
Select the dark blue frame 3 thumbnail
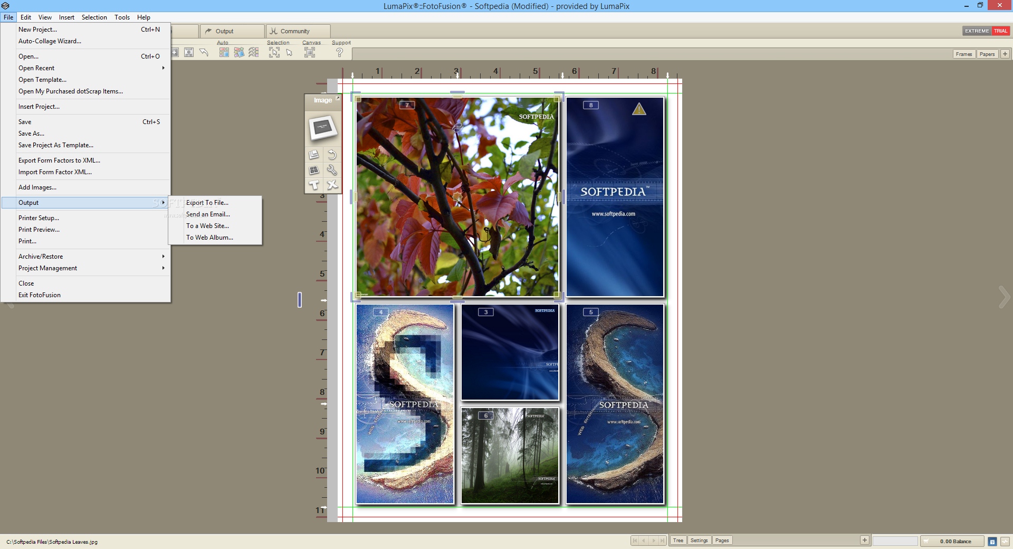click(x=510, y=352)
